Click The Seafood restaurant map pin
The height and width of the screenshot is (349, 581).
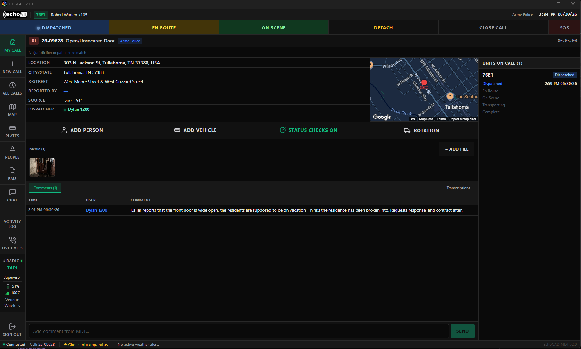(450, 96)
